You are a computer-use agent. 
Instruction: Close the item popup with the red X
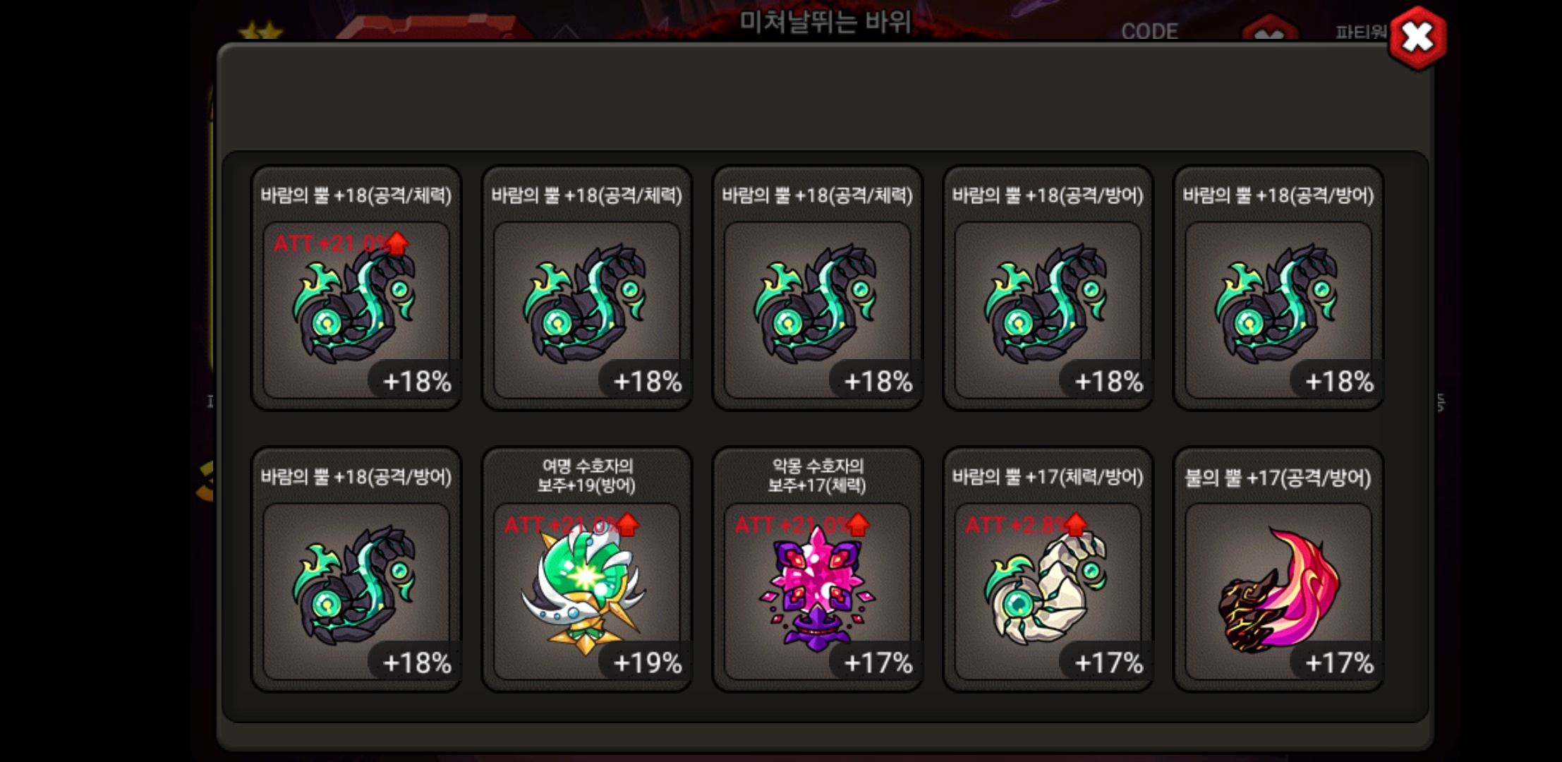(1417, 37)
